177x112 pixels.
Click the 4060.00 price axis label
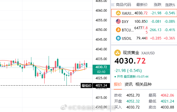tap(101, 11)
